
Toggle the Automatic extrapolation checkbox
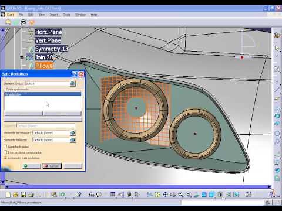point(5,158)
